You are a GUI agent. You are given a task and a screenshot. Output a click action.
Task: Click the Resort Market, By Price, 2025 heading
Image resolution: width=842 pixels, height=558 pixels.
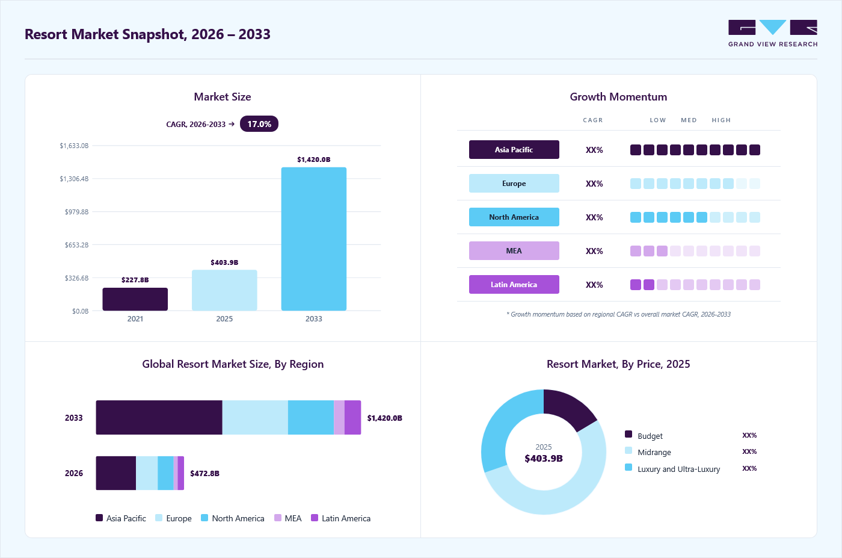click(x=618, y=364)
